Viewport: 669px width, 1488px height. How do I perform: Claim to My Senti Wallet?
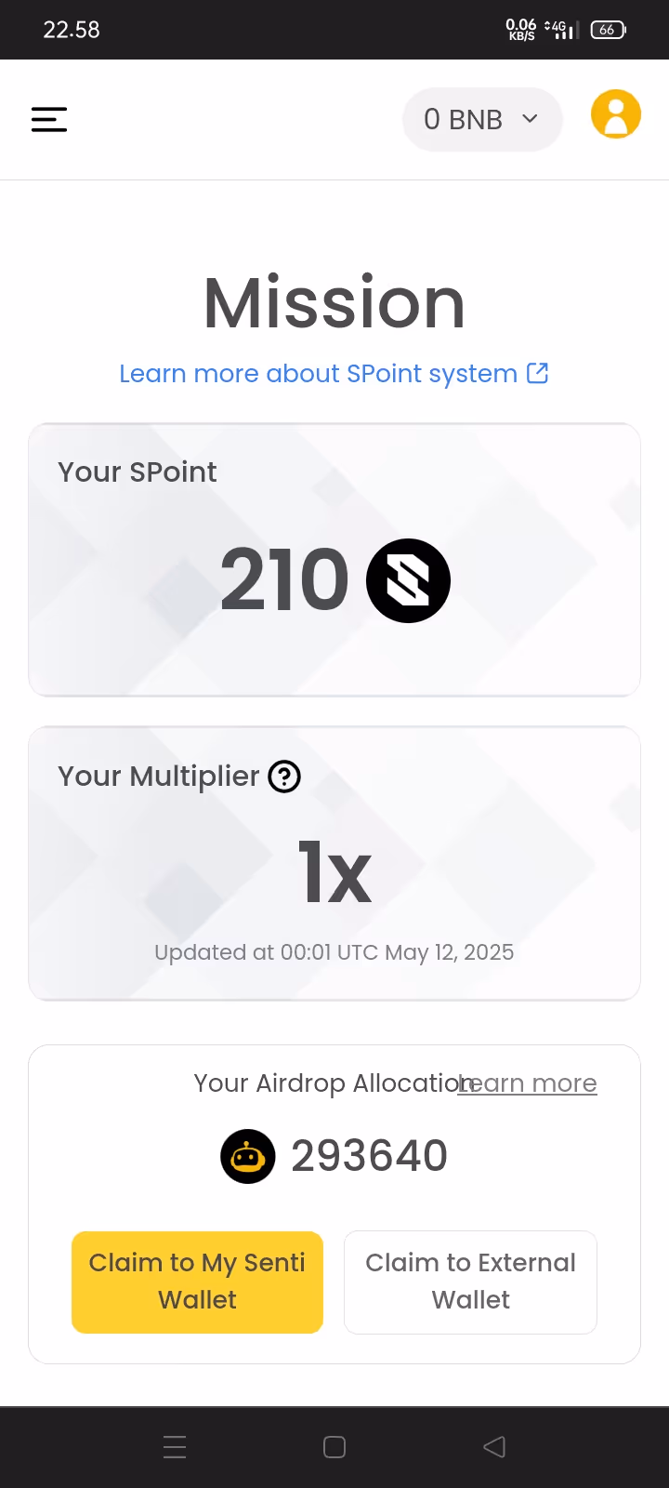click(197, 1282)
